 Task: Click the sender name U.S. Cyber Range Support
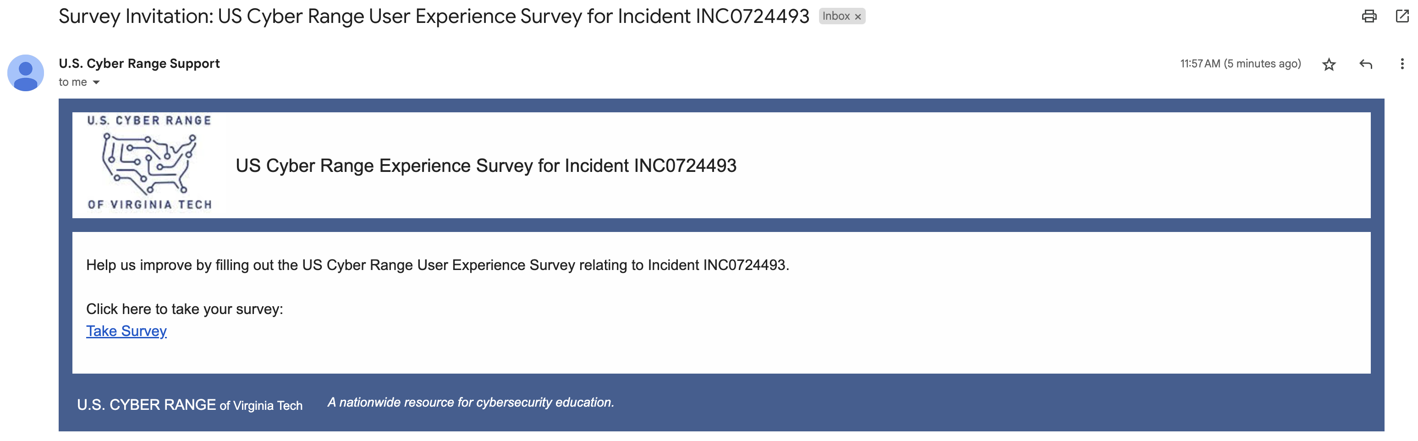[139, 63]
